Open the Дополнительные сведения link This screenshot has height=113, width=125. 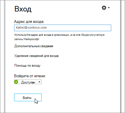tap(34, 46)
